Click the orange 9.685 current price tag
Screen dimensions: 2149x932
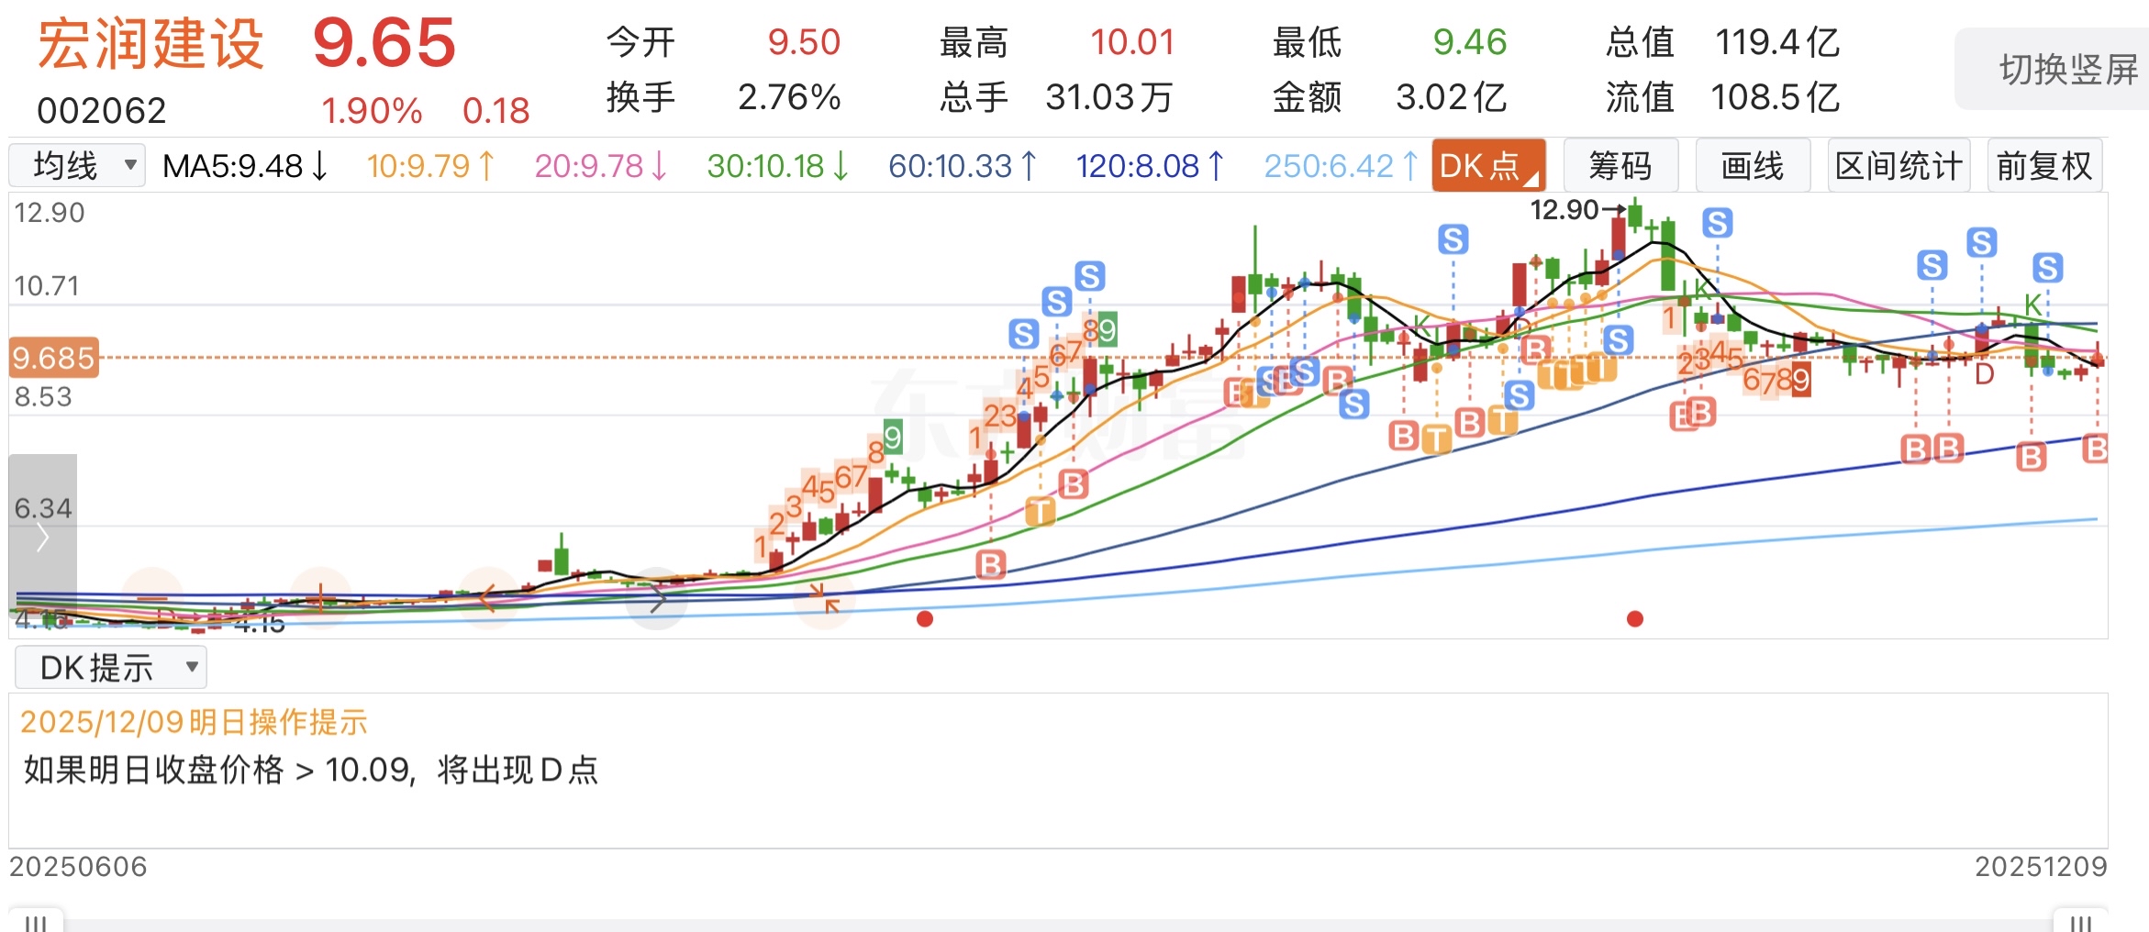53,358
